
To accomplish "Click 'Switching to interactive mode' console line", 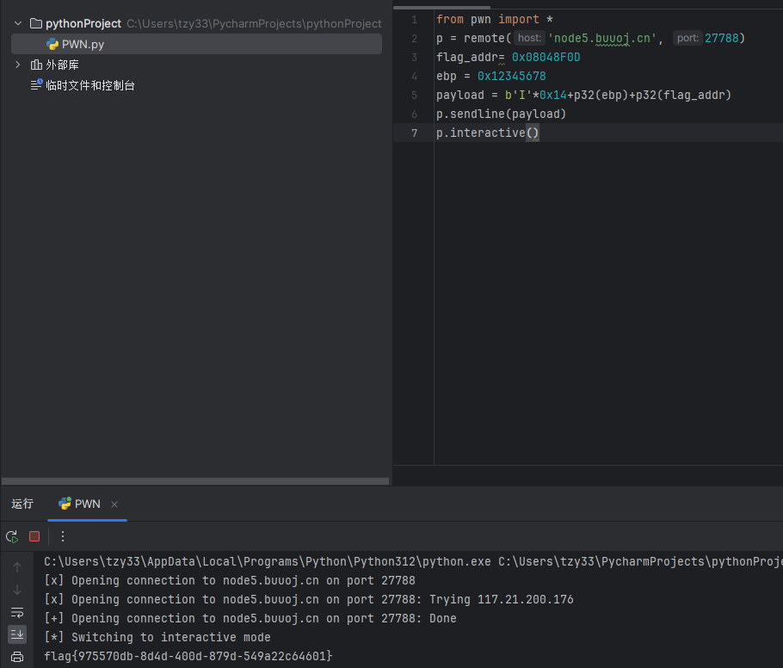I will click(157, 637).
